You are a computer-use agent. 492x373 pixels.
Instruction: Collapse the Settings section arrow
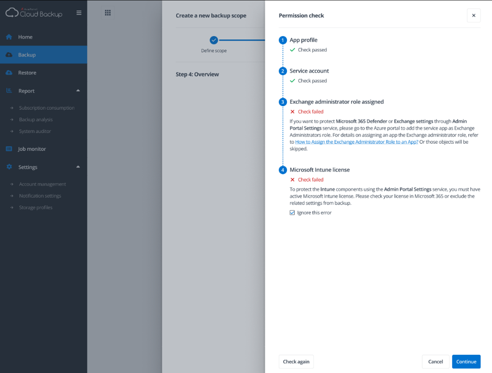point(78,167)
